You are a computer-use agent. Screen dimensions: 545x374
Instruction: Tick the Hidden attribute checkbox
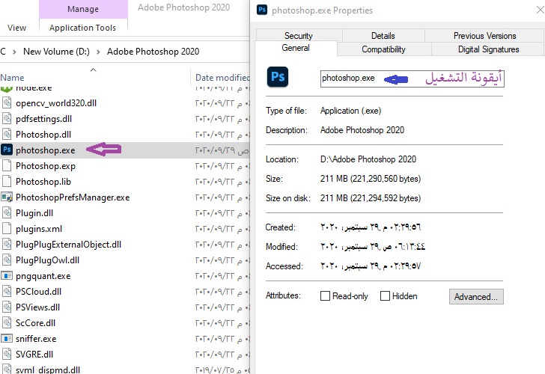(385, 296)
